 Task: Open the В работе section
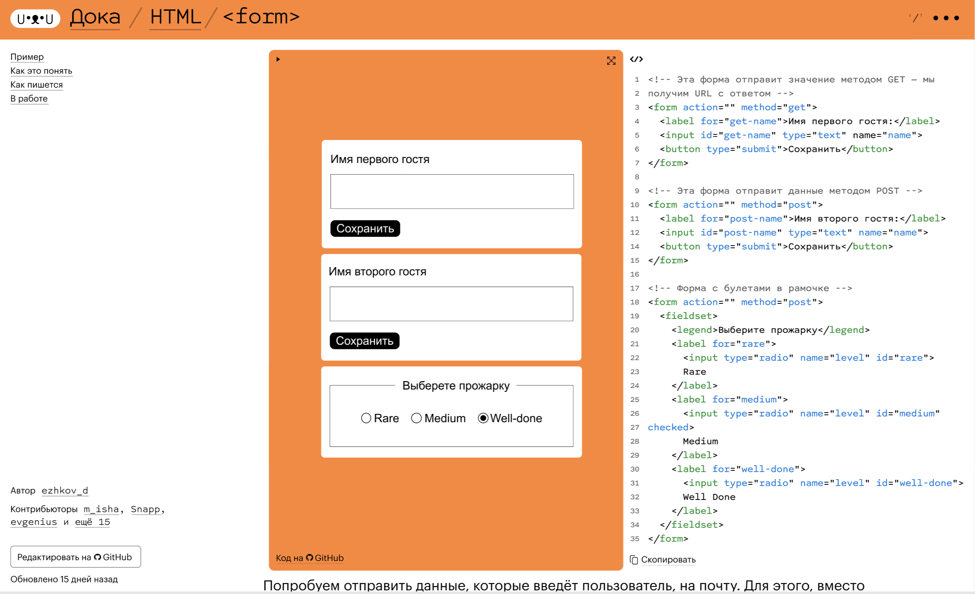coord(29,98)
